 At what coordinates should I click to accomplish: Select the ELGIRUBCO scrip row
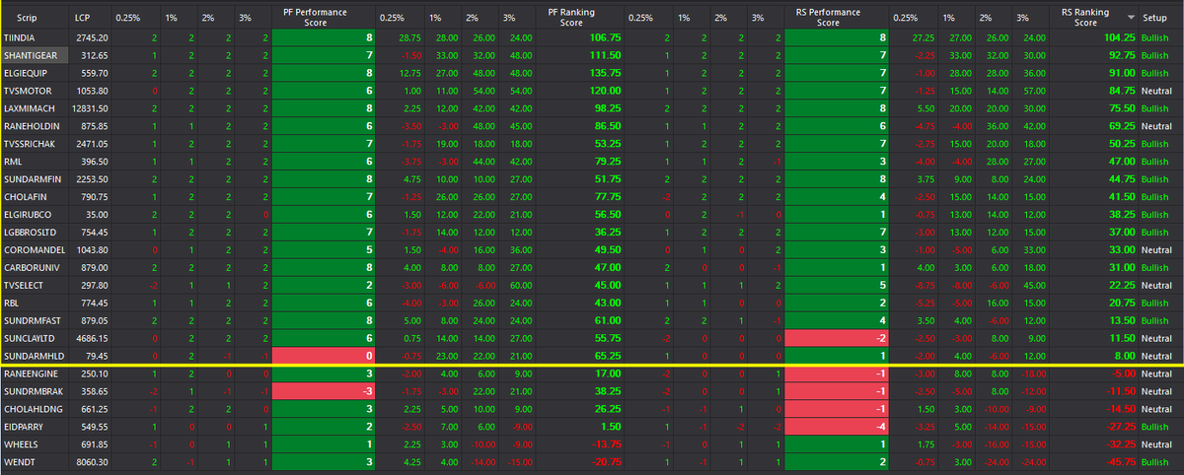click(592, 214)
